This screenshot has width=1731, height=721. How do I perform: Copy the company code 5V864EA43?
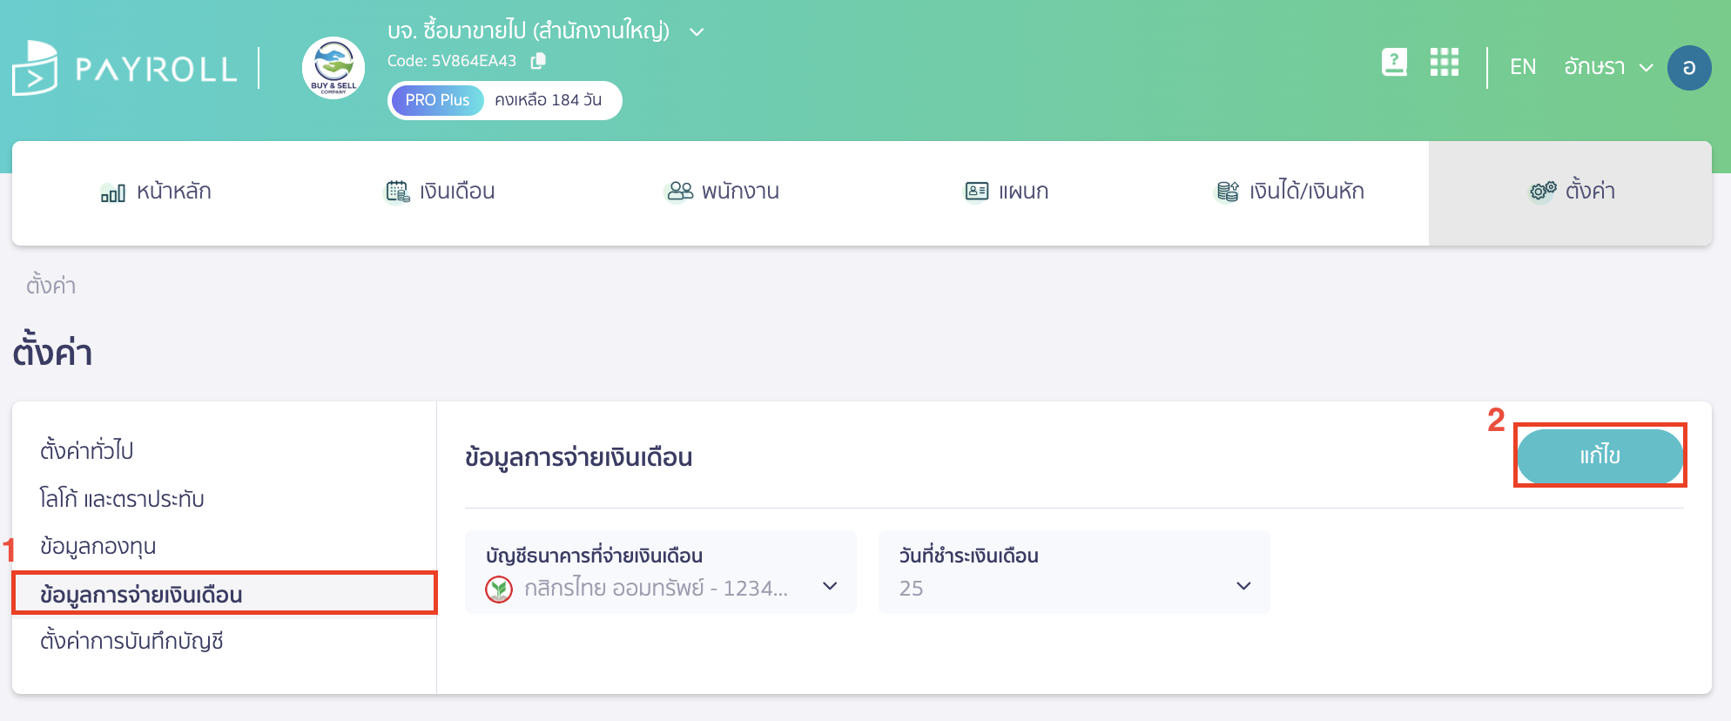537,61
